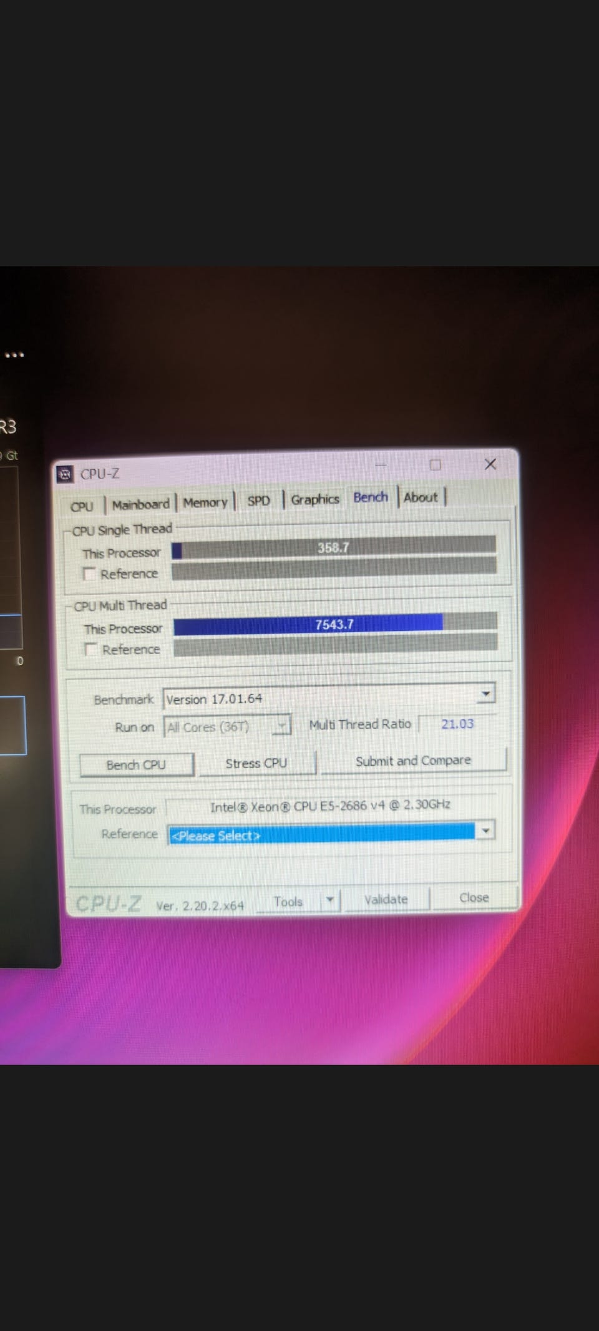The height and width of the screenshot is (1331, 599).
Task: Click the Validate button
Action: click(386, 899)
